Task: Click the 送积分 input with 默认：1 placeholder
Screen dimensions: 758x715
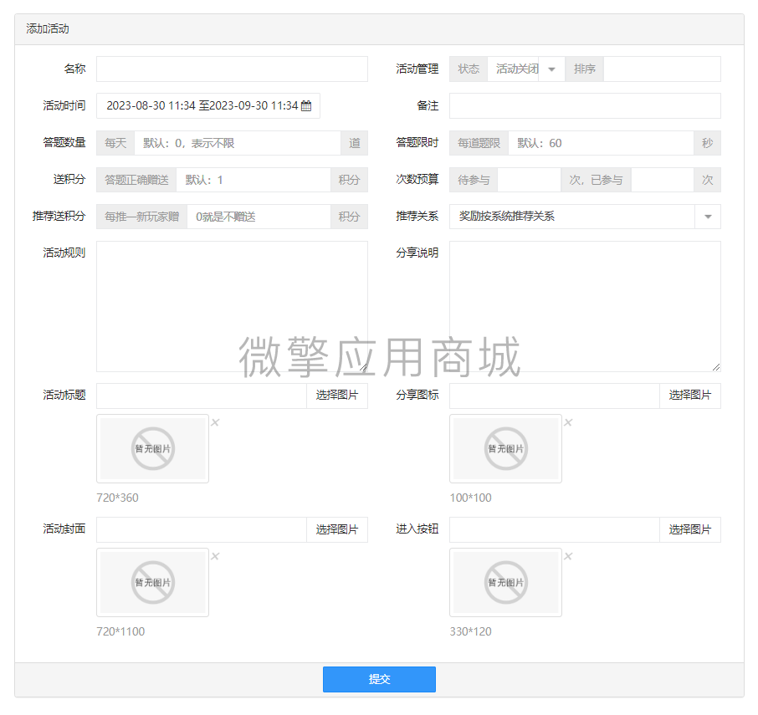Action: tap(254, 180)
